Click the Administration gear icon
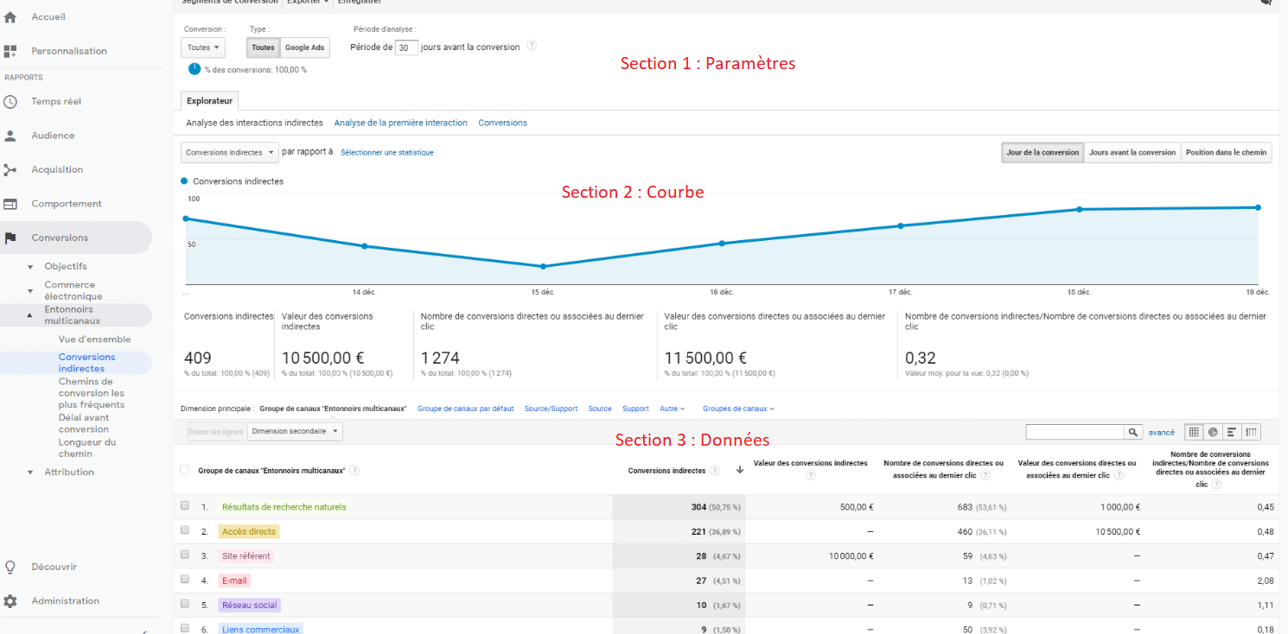1288x634 pixels. (10, 601)
